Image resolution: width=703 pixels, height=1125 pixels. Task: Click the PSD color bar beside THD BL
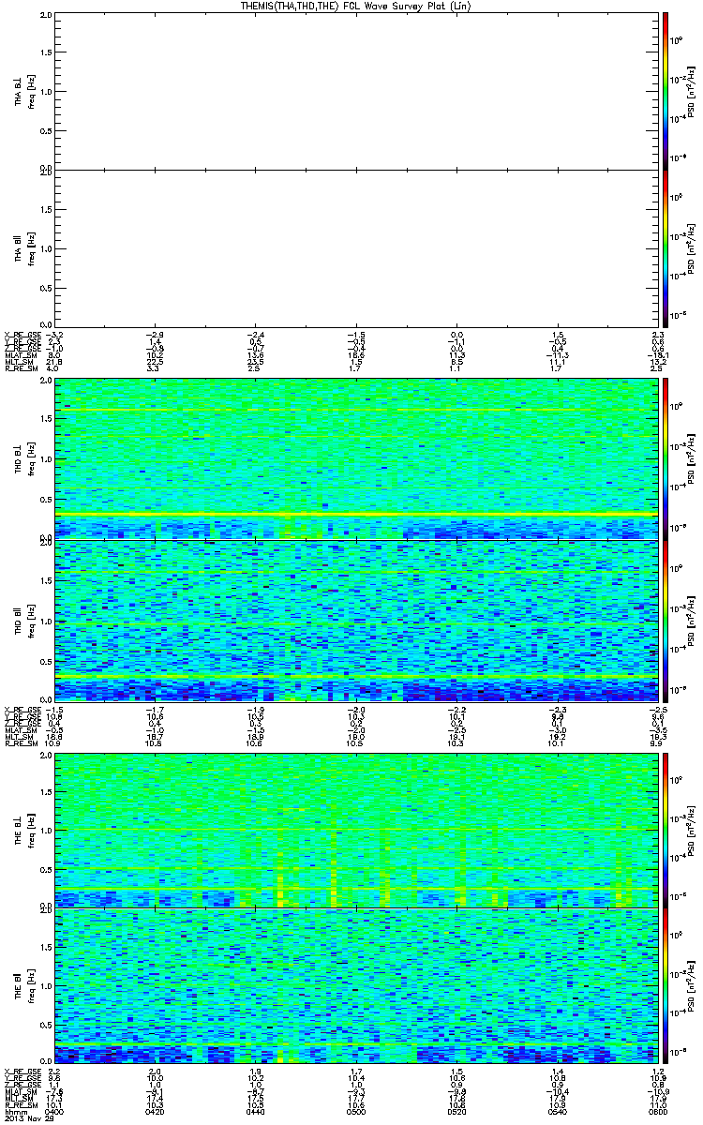click(666, 458)
